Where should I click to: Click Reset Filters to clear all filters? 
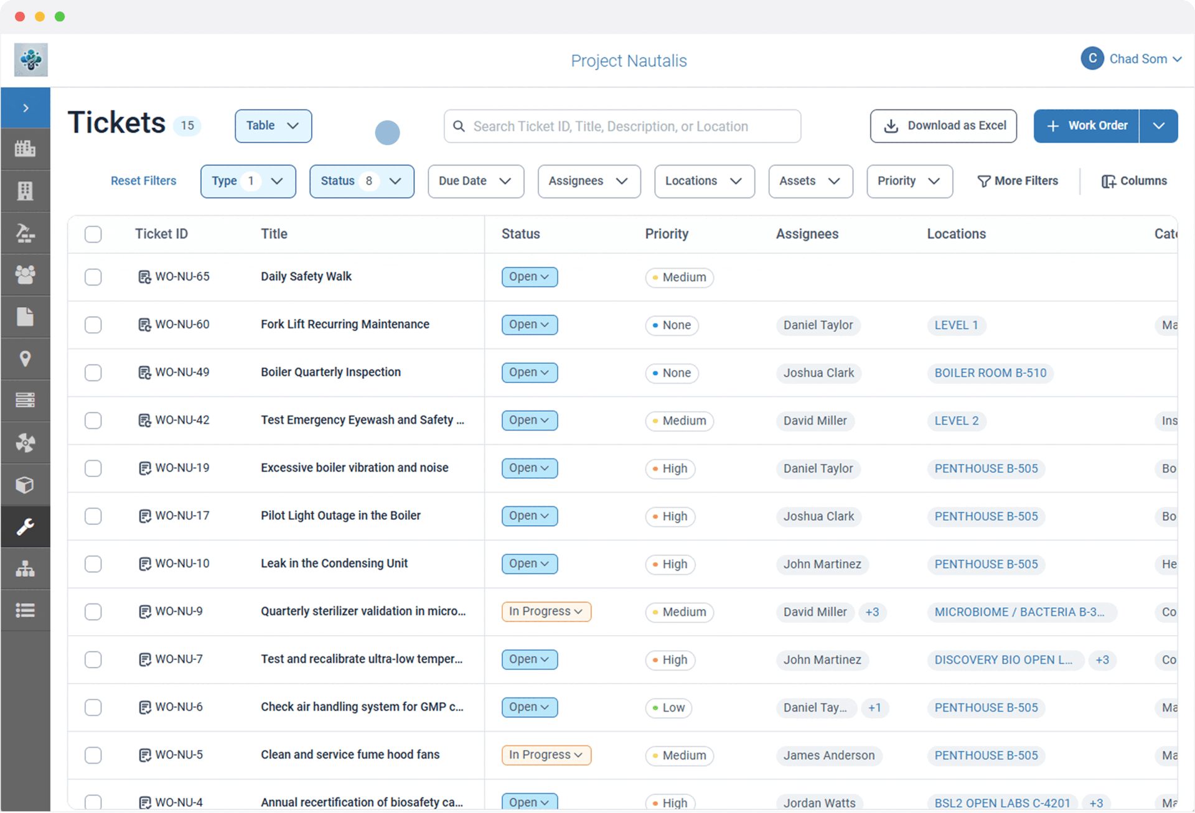pyautogui.click(x=143, y=180)
